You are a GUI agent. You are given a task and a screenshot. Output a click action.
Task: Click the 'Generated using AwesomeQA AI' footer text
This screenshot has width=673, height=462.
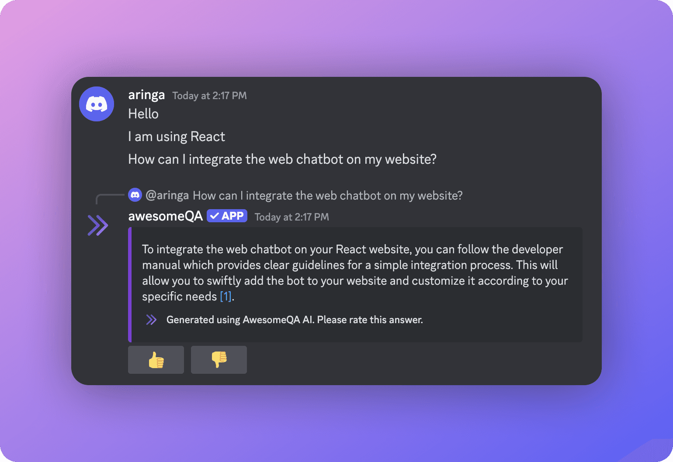click(x=294, y=319)
